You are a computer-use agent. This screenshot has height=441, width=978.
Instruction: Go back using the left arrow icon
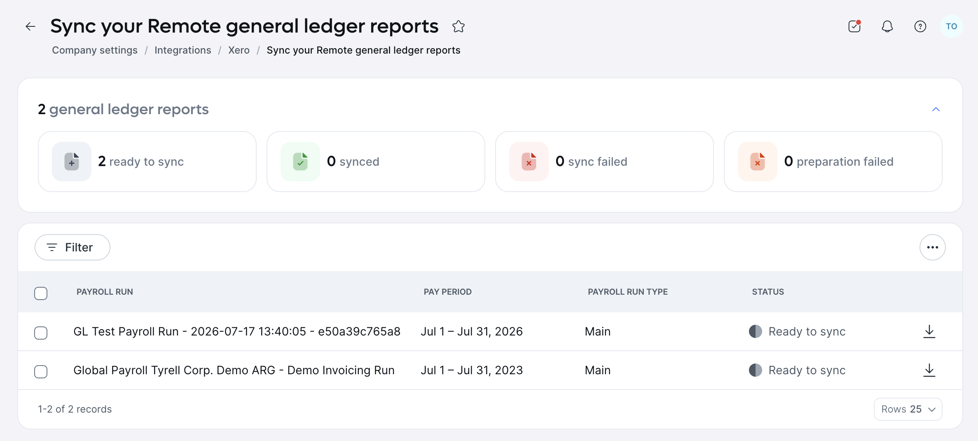click(x=30, y=27)
